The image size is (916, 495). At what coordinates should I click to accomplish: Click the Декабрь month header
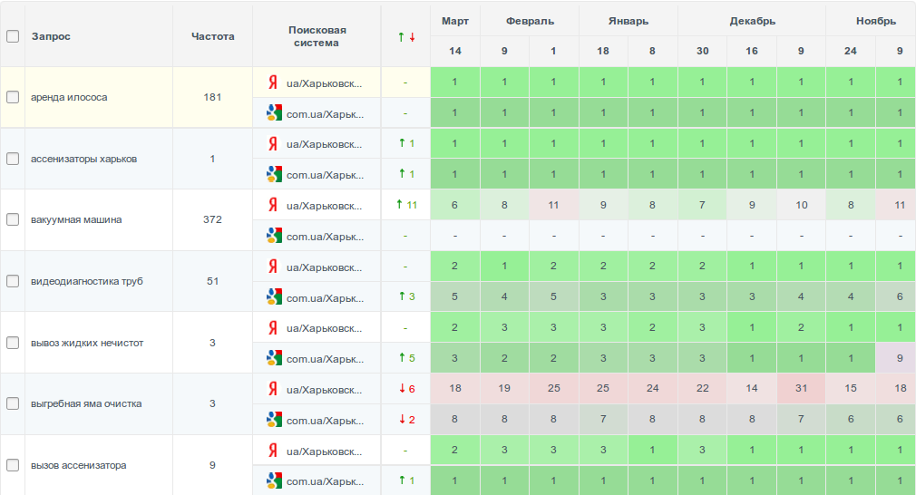752,21
